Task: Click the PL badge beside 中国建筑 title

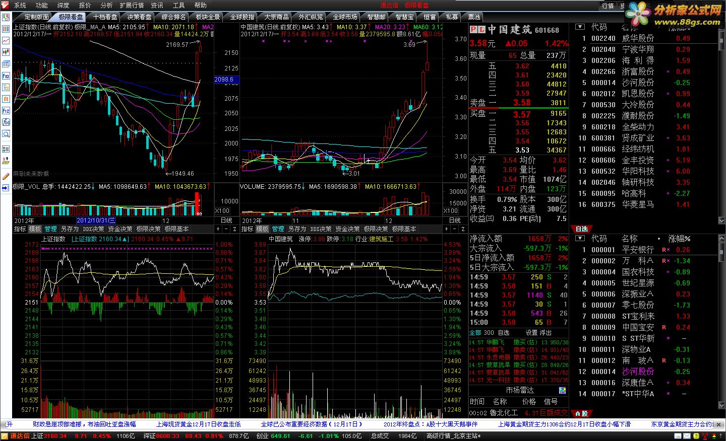Action: [x=477, y=30]
